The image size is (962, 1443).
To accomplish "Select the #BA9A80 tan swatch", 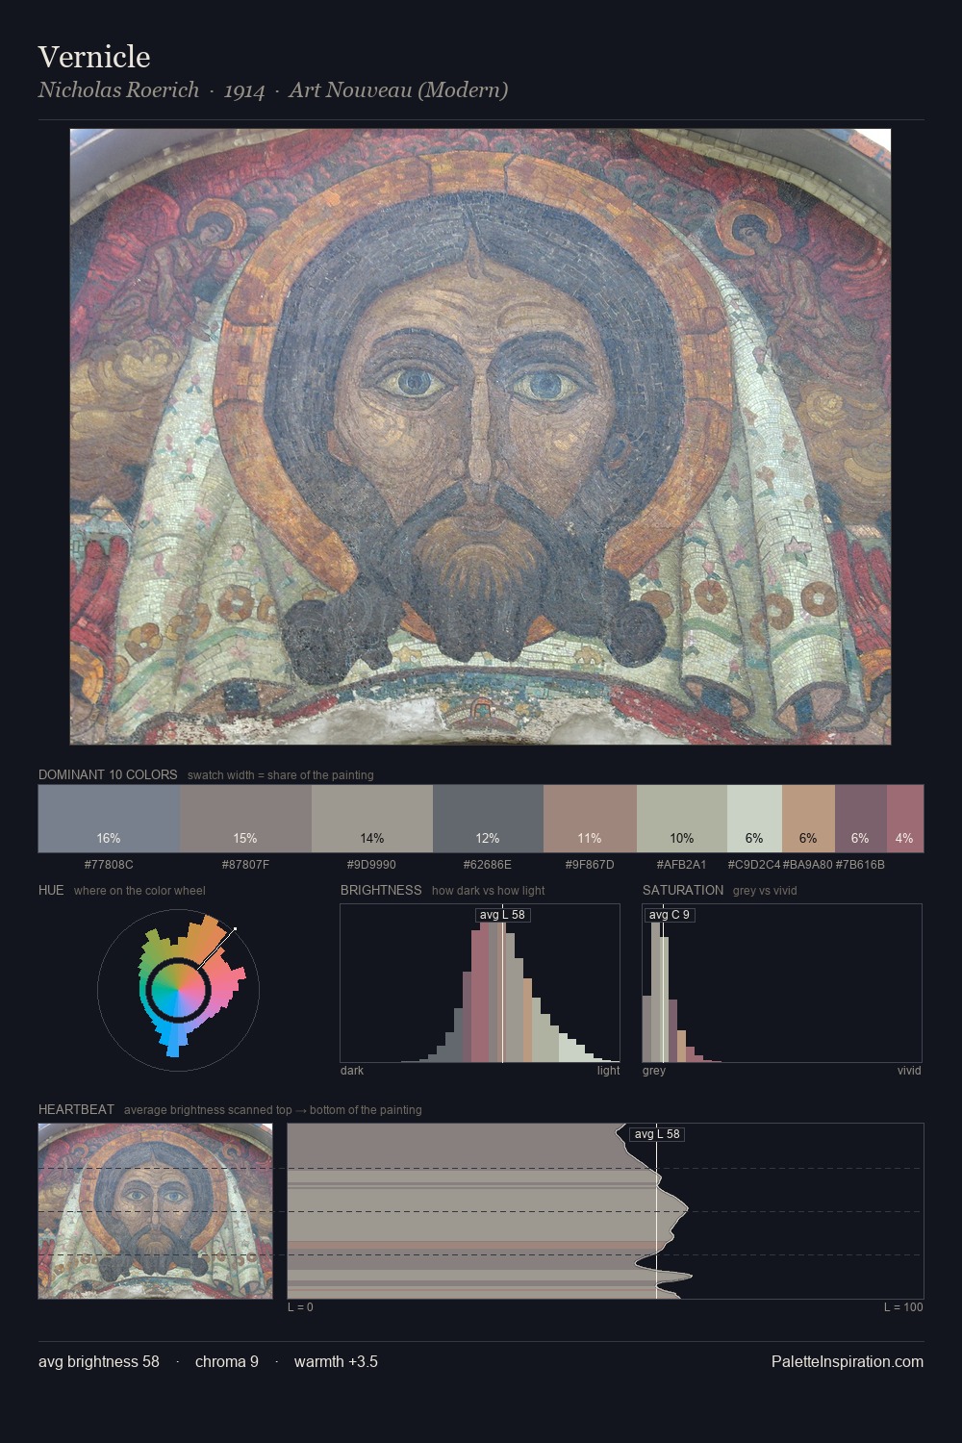I will (808, 819).
